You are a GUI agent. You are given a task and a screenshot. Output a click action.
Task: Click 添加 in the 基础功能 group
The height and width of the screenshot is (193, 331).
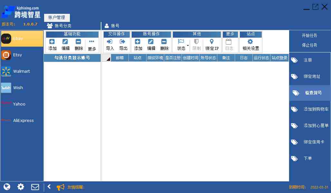point(52,45)
